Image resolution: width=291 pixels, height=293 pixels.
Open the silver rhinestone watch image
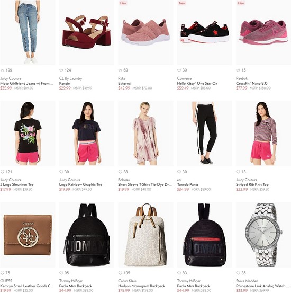click(x=263, y=235)
